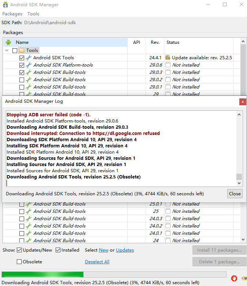The height and width of the screenshot is (286, 247).
Task: Click the Deselect All link
Action: (97, 262)
